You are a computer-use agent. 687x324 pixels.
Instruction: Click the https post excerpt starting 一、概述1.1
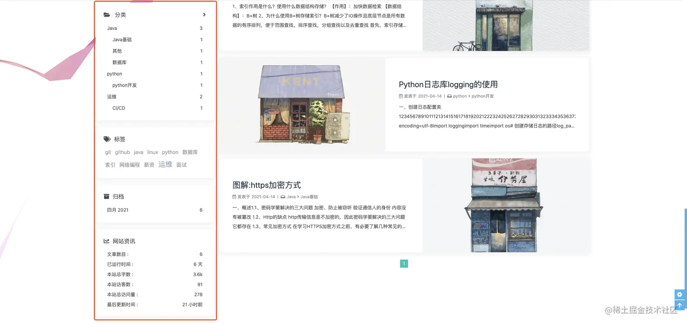319,217
